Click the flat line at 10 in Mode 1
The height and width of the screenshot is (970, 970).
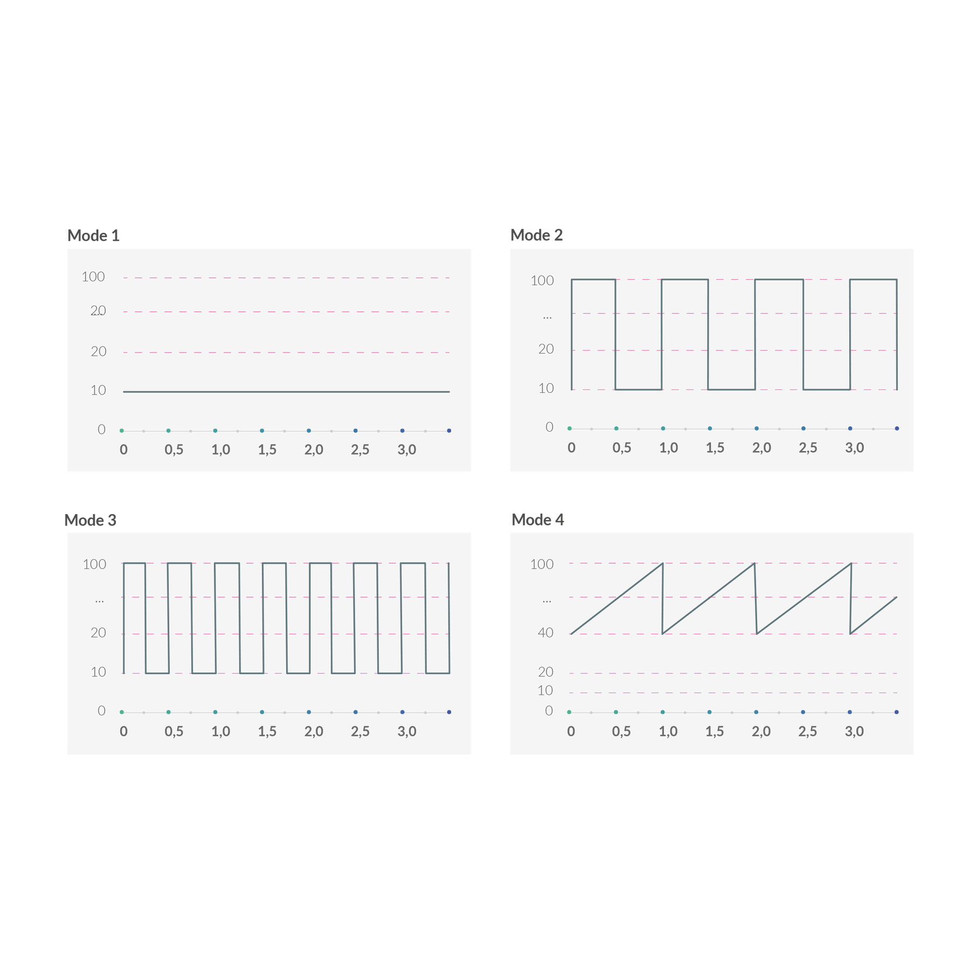(286, 392)
